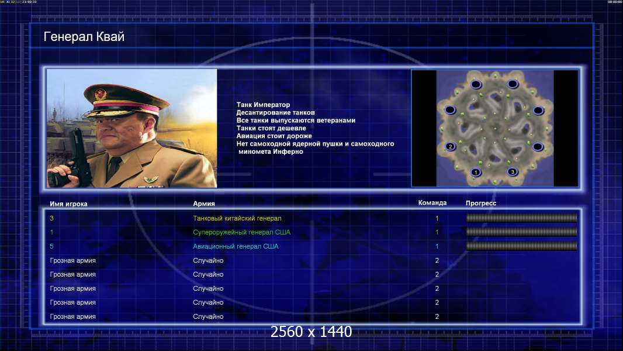Click start position 3 on the minimap

pyautogui.click(x=513, y=172)
